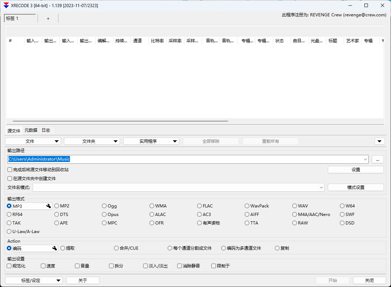Click the 采样率 column header

click(x=175, y=40)
